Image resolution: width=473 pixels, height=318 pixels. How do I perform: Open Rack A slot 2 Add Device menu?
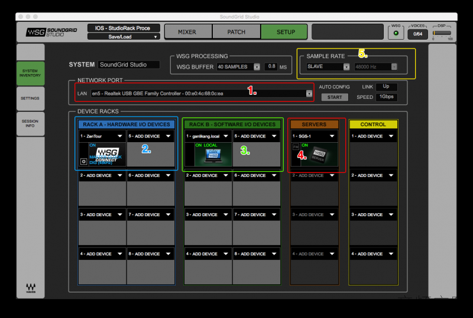102,175
